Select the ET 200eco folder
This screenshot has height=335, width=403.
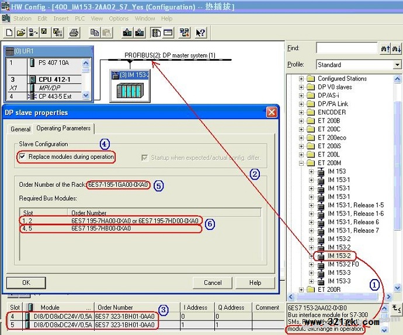(x=332, y=138)
